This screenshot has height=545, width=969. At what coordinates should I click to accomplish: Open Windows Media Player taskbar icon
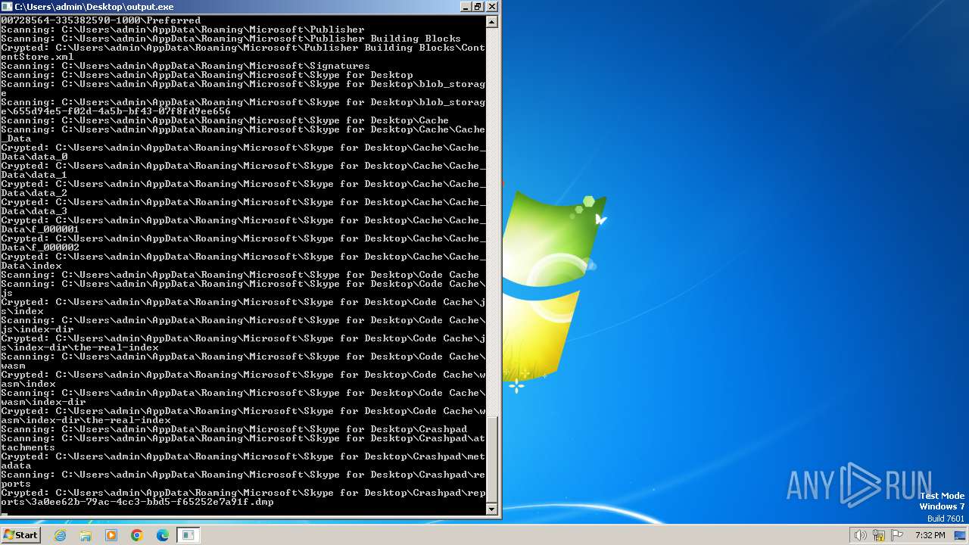pyautogui.click(x=111, y=535)
